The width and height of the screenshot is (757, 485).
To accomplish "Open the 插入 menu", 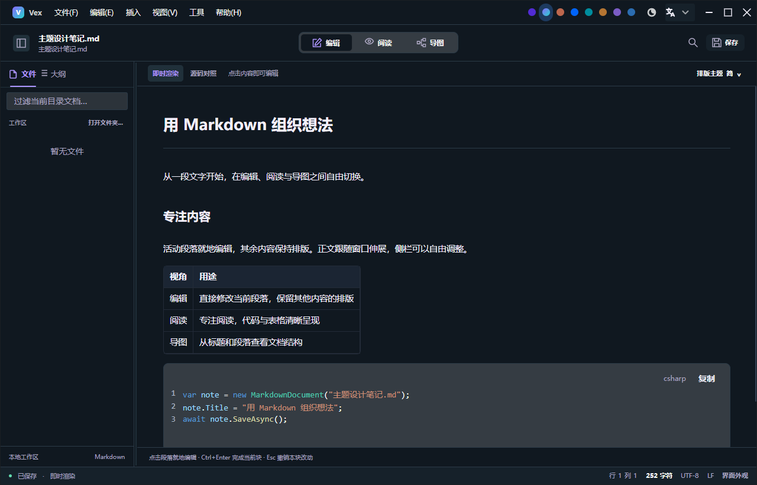I will coord(134,12).
